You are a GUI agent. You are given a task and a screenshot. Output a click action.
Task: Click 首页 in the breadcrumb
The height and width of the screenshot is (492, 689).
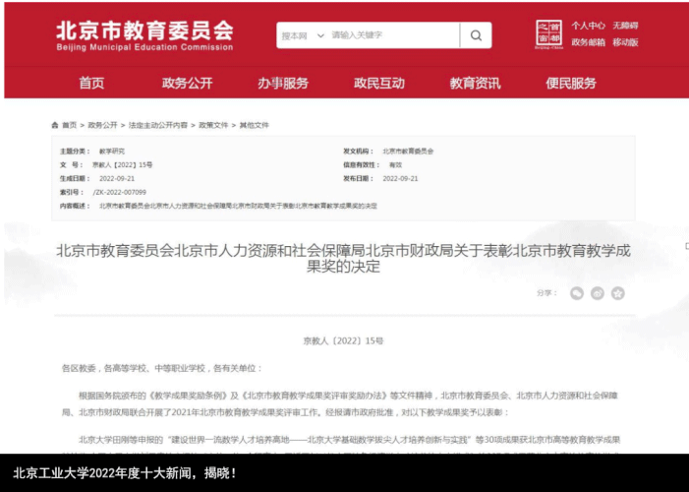point(69,125)
